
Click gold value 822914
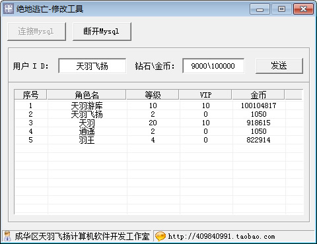point(258,140)
